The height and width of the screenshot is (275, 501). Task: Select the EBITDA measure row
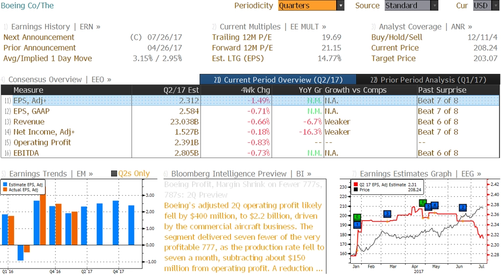coord(250,153)
